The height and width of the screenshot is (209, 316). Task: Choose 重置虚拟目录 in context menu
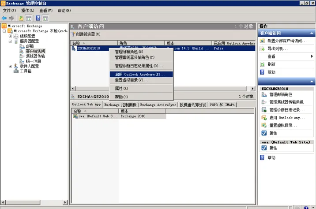coord(141,80)
